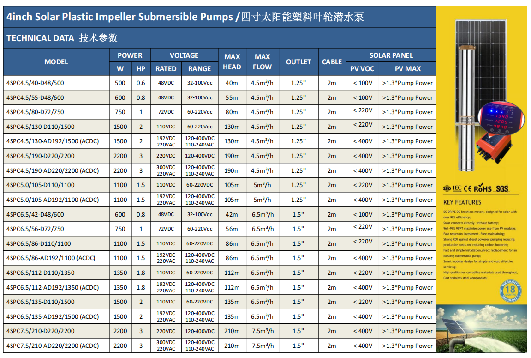Click the ISO certification logo

tap(447, 188)
